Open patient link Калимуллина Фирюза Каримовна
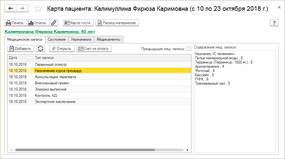Viewport: 285px width, 159px height. click(50, 32)
